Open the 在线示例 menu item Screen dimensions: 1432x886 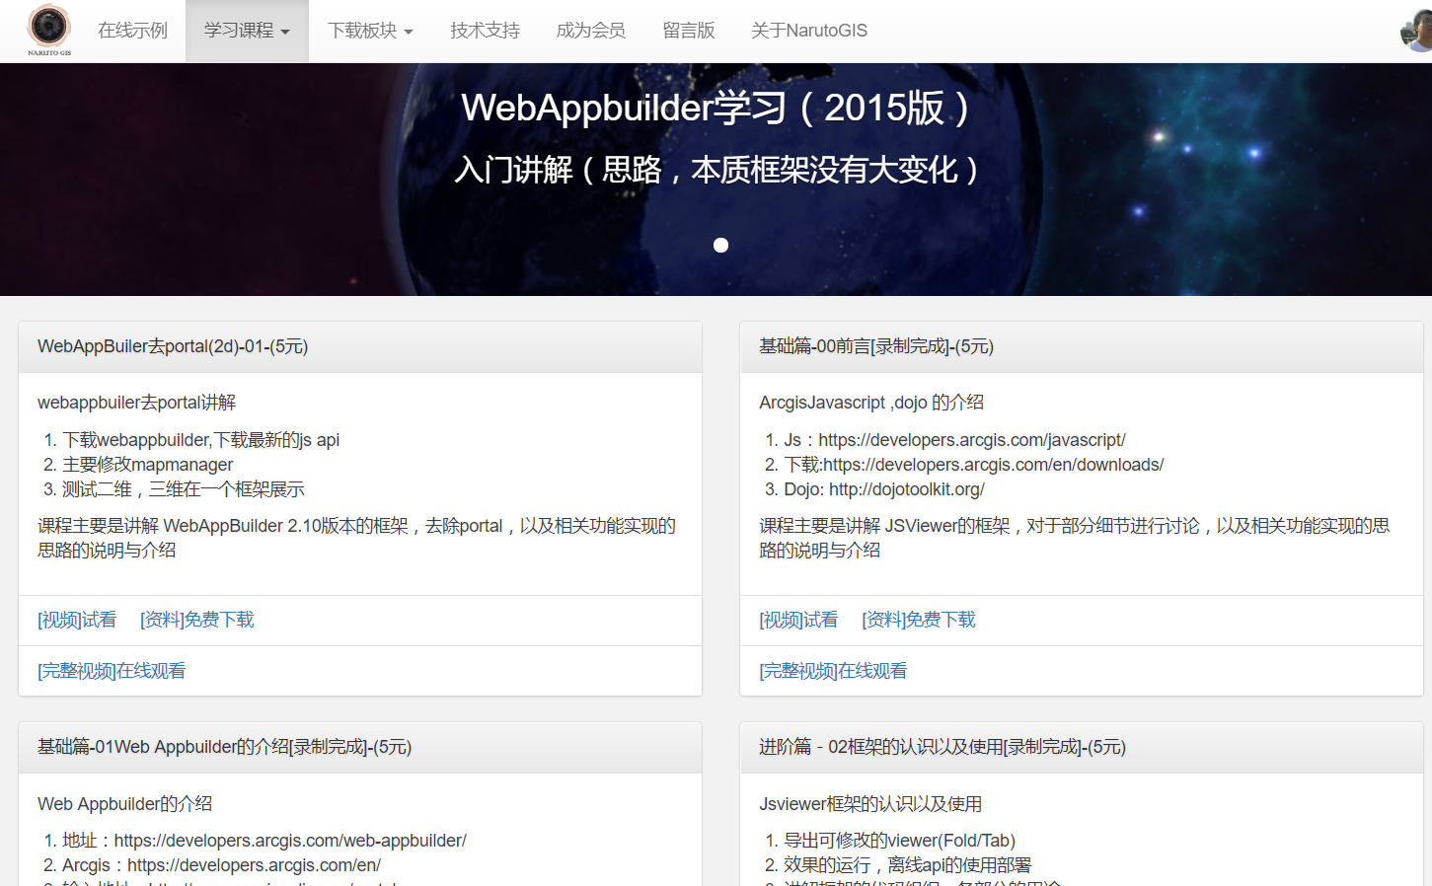[x=132, y=31]
